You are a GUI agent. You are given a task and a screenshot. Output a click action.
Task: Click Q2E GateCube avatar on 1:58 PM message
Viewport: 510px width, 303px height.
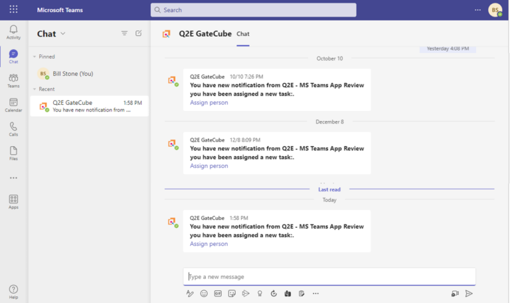pos(173,222)
